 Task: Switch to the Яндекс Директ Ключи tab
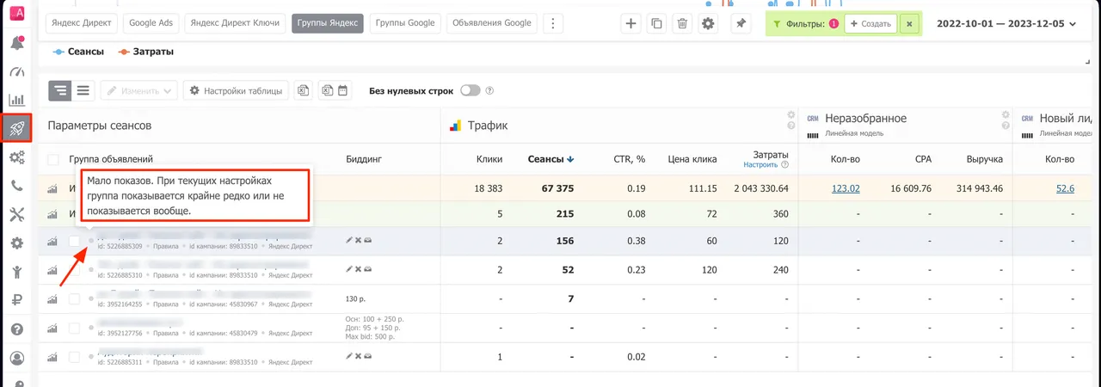click(235, 23)
